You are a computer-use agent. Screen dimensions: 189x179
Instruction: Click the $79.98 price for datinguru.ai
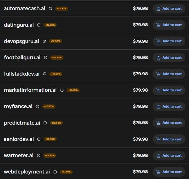click(x=141, y=25)
